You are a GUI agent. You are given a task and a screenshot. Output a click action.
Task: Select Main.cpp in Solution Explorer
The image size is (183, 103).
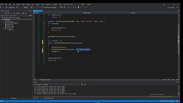11,30
